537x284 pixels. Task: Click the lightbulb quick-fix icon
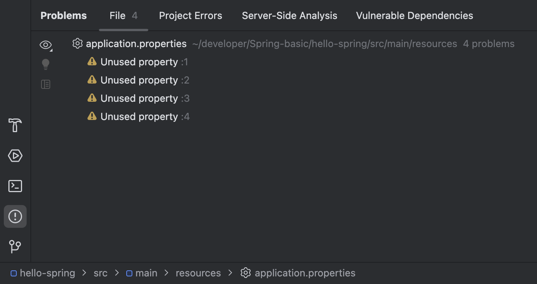point(46,64)
